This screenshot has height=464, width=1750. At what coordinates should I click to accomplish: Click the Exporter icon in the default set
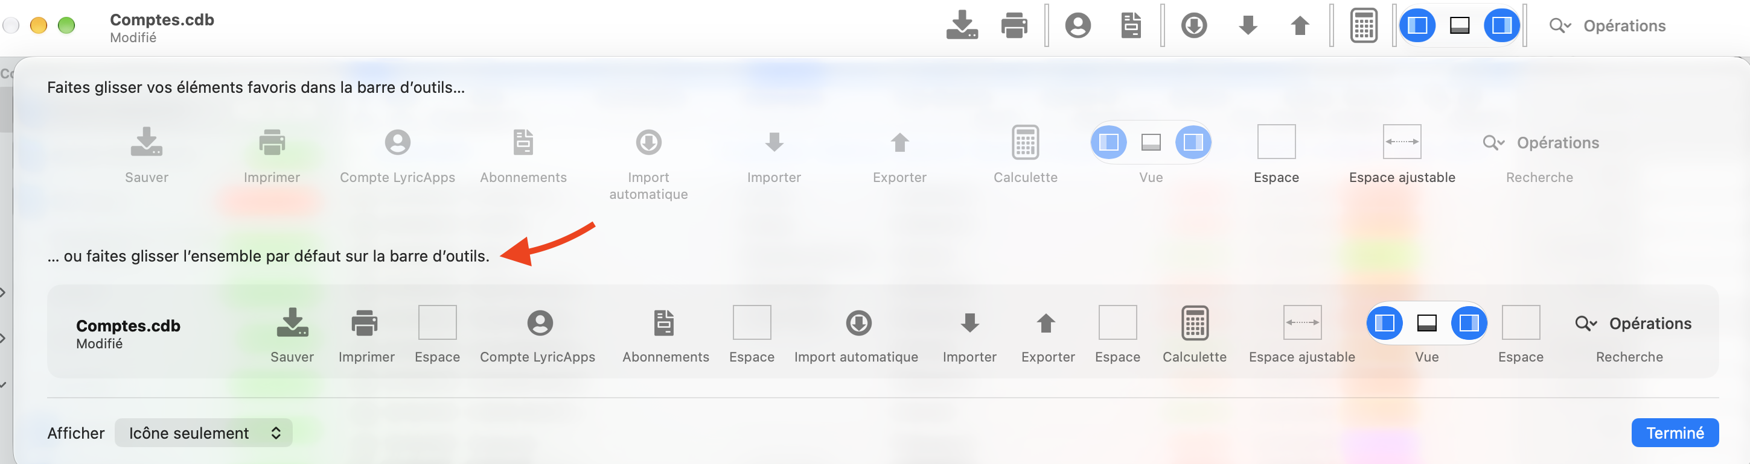(1046, 323)
